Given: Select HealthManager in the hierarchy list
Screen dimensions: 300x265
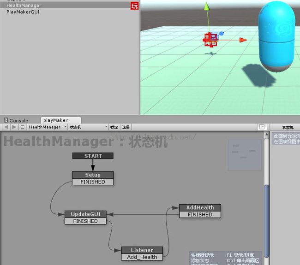Looking at the screenshot, I should pyautogui.click(x=24, y=6).
